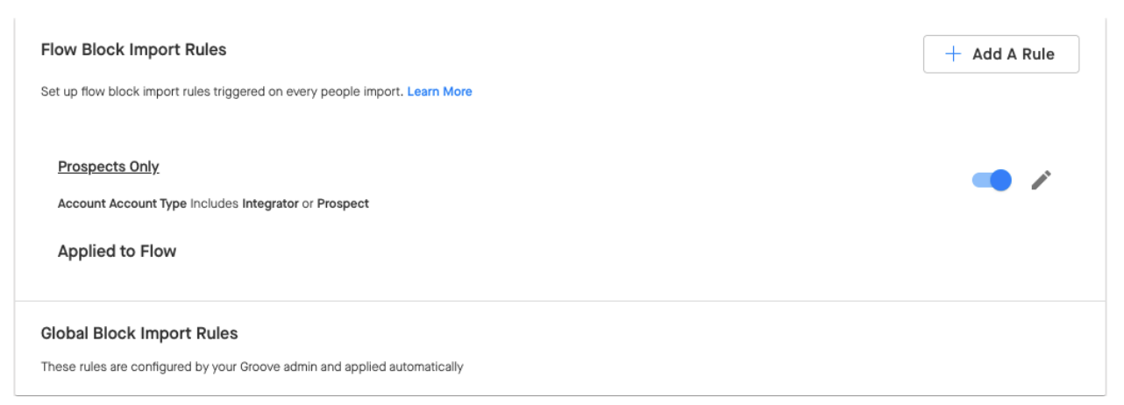1124x405 pixels.
Task: Click the Add A Rule button
Action: tap(1001, 54)
